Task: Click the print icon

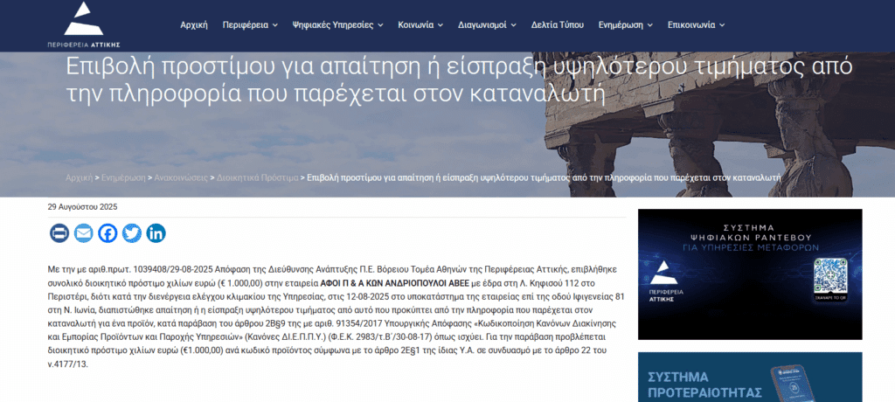Action: [59, 233]
